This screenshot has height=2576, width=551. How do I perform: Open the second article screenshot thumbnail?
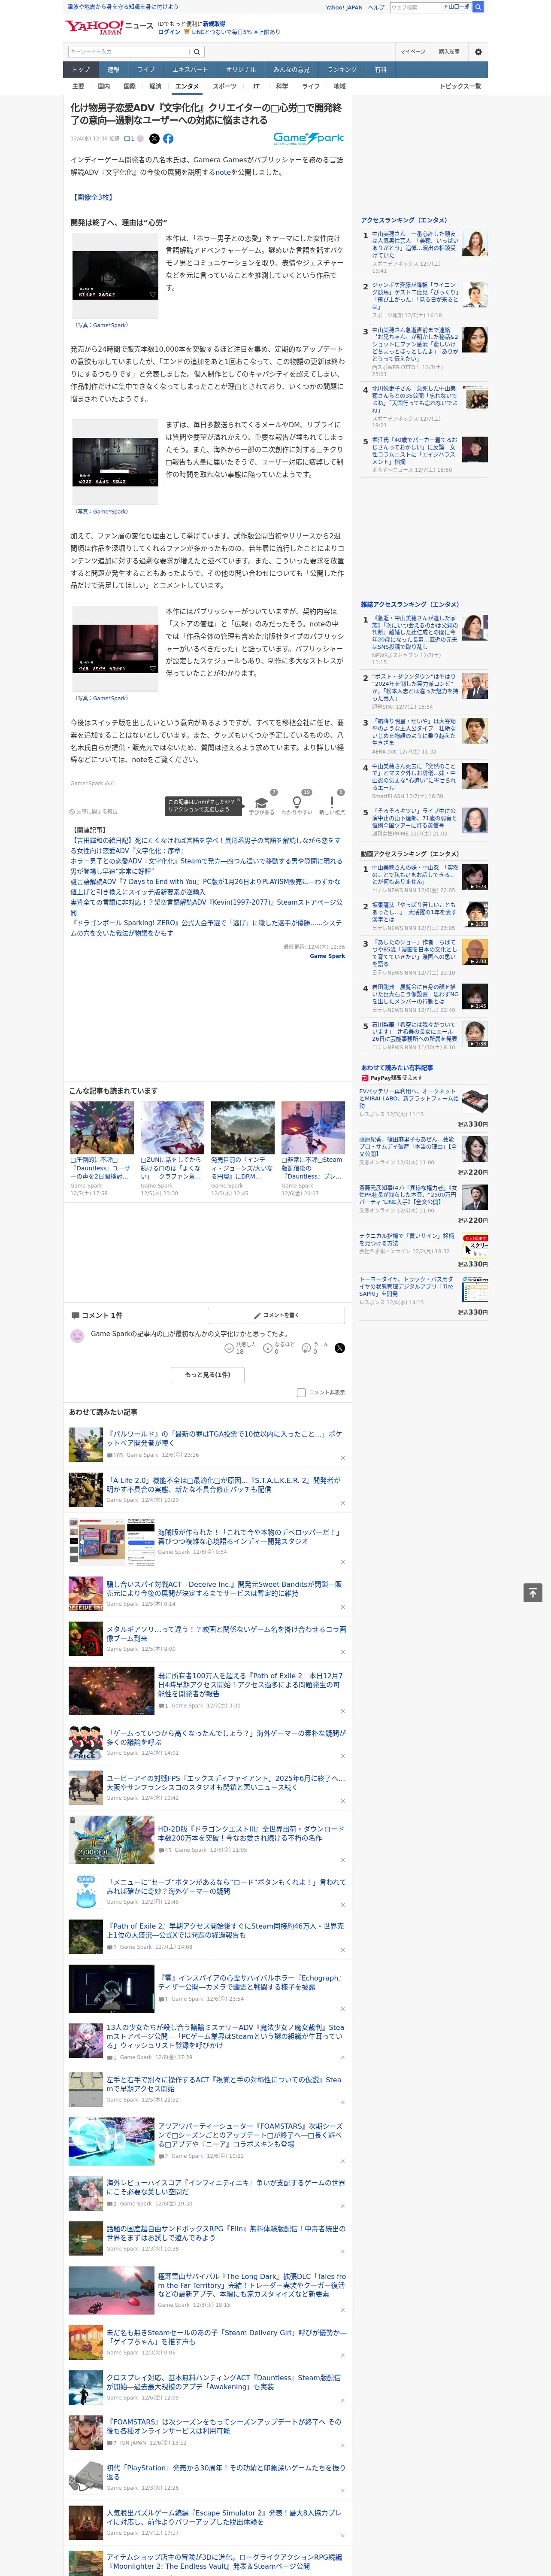115,462
